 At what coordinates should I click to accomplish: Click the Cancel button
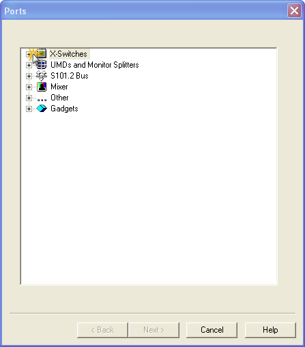(212, 330)
